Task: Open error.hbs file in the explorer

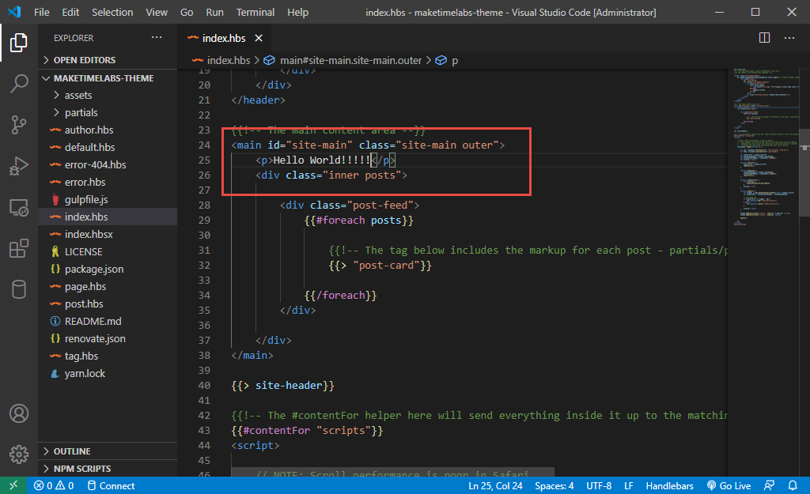Action: tap(108, 183)
